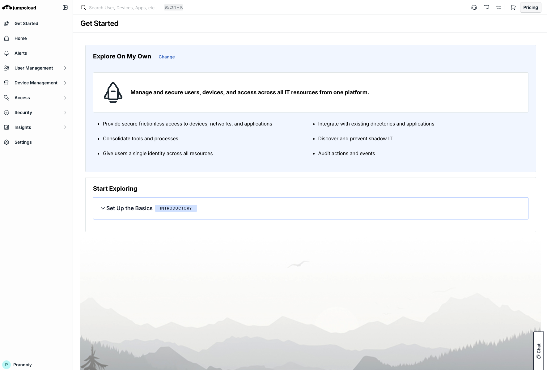Screen dimensions: 547x370
Task: Click the Pricing button
Action: point(530,7)
